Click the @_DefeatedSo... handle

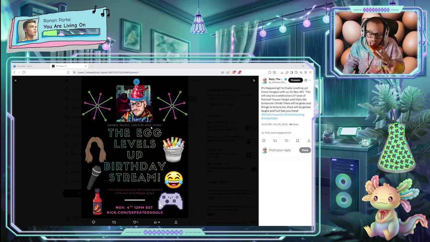click(x=277, y=82)
